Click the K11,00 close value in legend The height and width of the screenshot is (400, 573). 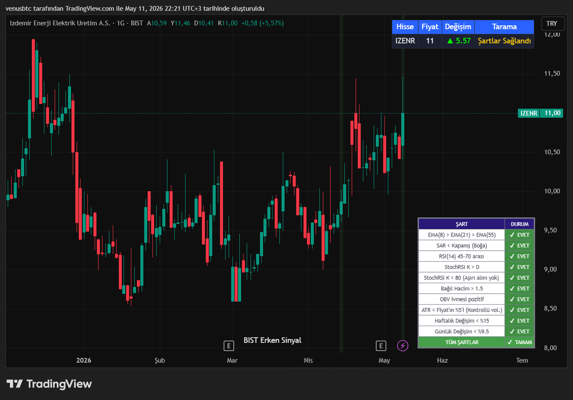[x=228, y=23]
